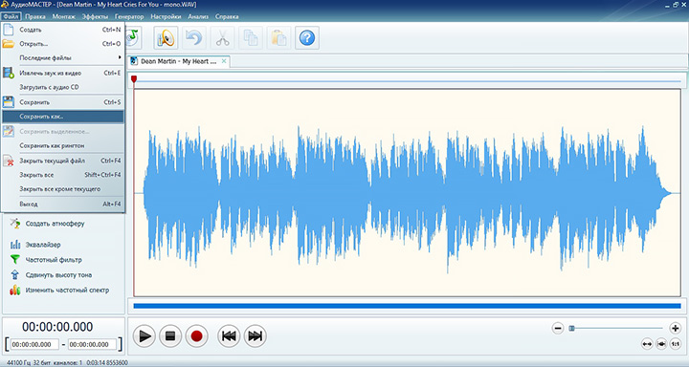The image size is (689, 367).
Task: Click the zoom-to-selection icon
Action: [661, 344]
